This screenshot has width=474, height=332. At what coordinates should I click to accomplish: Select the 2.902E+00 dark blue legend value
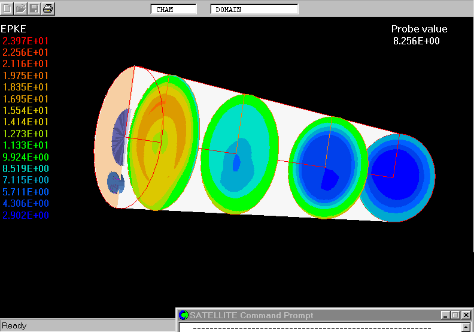26,215
